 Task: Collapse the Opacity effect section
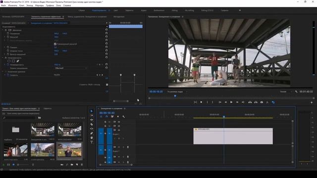(3, 58)
